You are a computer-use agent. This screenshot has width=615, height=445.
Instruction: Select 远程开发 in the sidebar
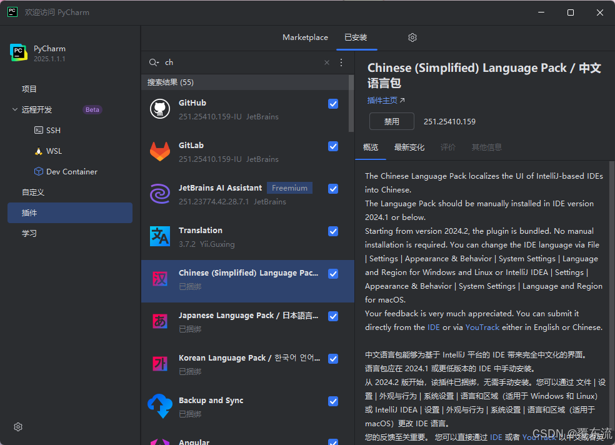[37, 109]
